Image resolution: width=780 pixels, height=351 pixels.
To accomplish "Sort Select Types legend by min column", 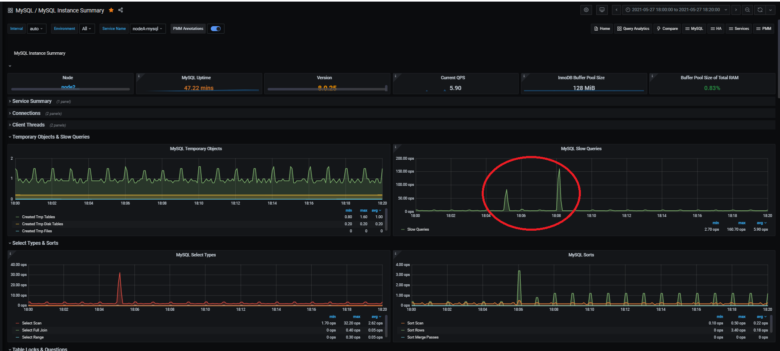I will click(332, 317).
